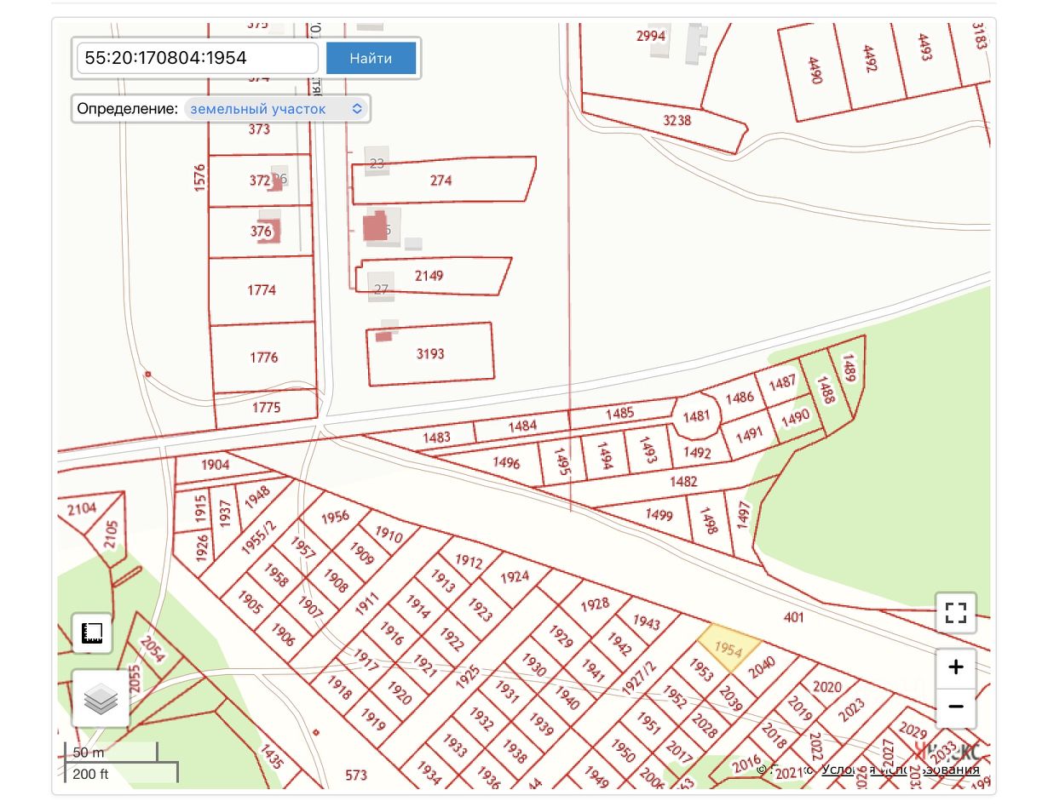Viewport: 1048px width, 807px height.
Task: Select parcel 573 on the map
Action: click(356, 775)
